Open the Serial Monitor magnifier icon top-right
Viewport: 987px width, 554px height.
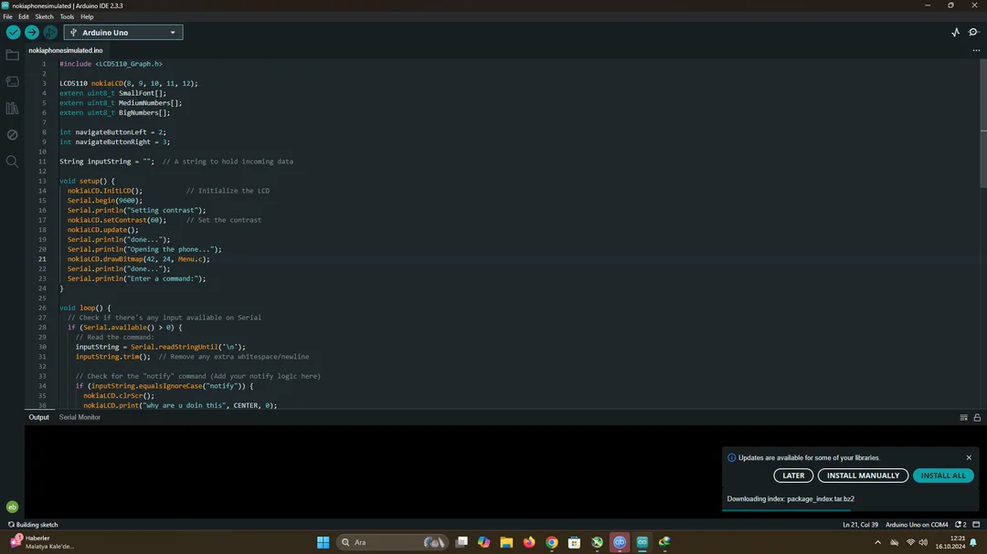pos(974,32)
